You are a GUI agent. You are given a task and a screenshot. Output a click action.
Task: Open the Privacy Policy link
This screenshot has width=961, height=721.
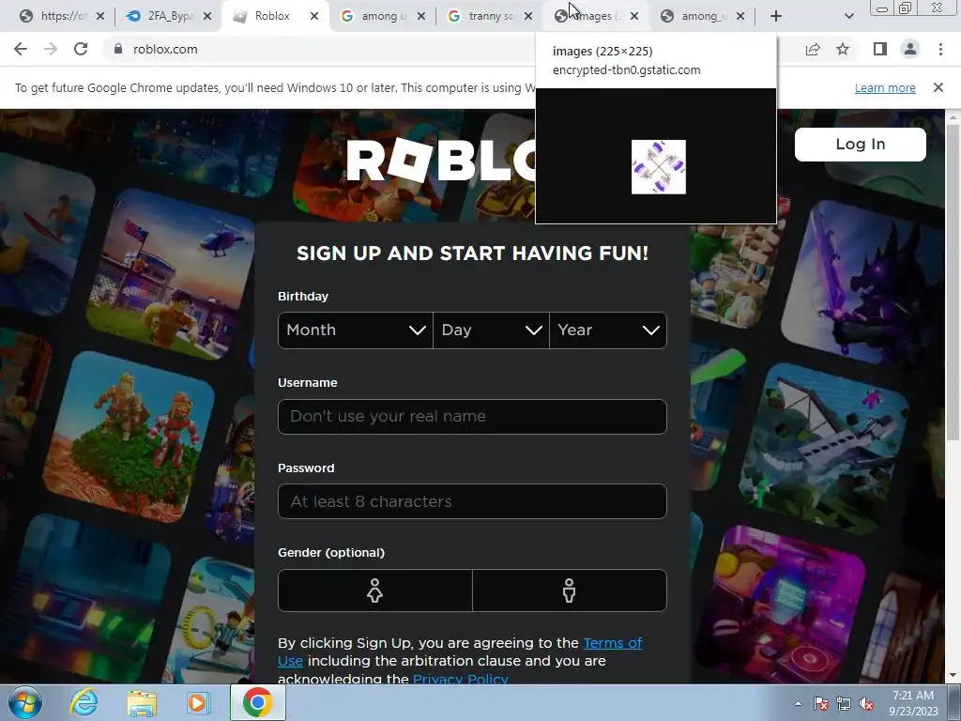tap(460, 679)
